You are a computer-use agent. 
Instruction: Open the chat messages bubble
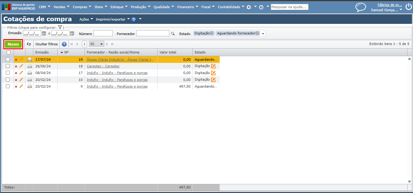[x=361, y=7]
